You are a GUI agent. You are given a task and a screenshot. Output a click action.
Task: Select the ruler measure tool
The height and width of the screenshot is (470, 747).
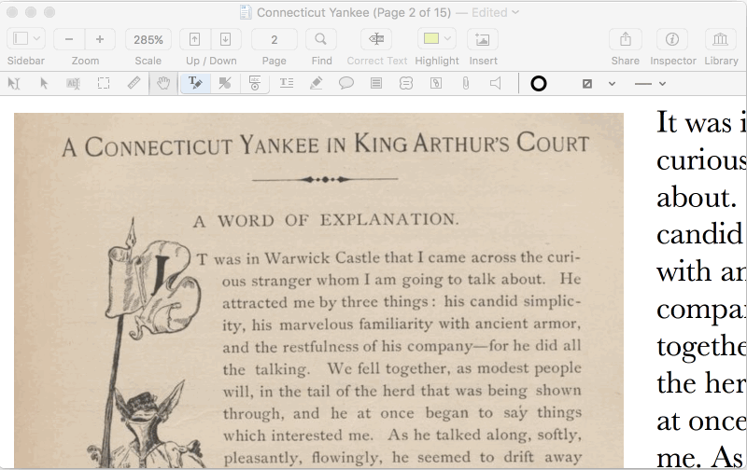point(134,83)
